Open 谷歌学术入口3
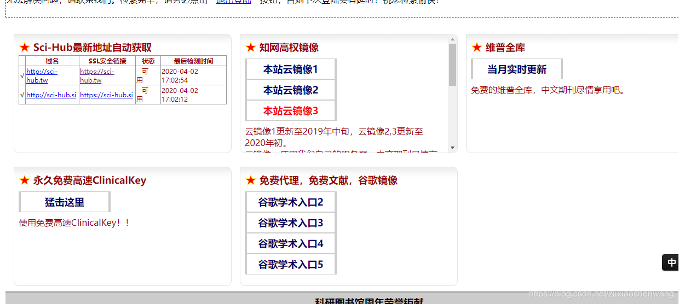Image resolution: width=679 pixels, height=304 pixels. (291, 223)
